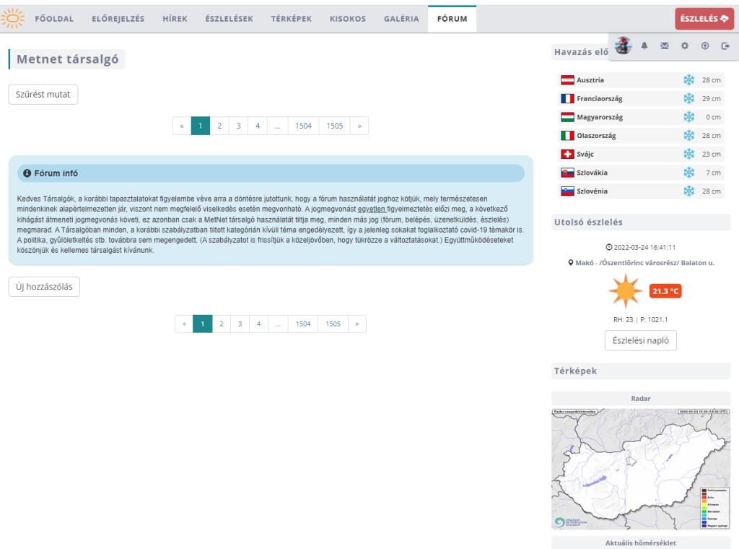Open notifications bell icon
This screenshot has width=739, height=549.
[644, 46]
